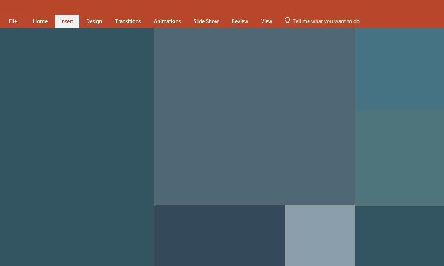Select the blue-teal tile under the ribbon's right end

coord(399,69)
